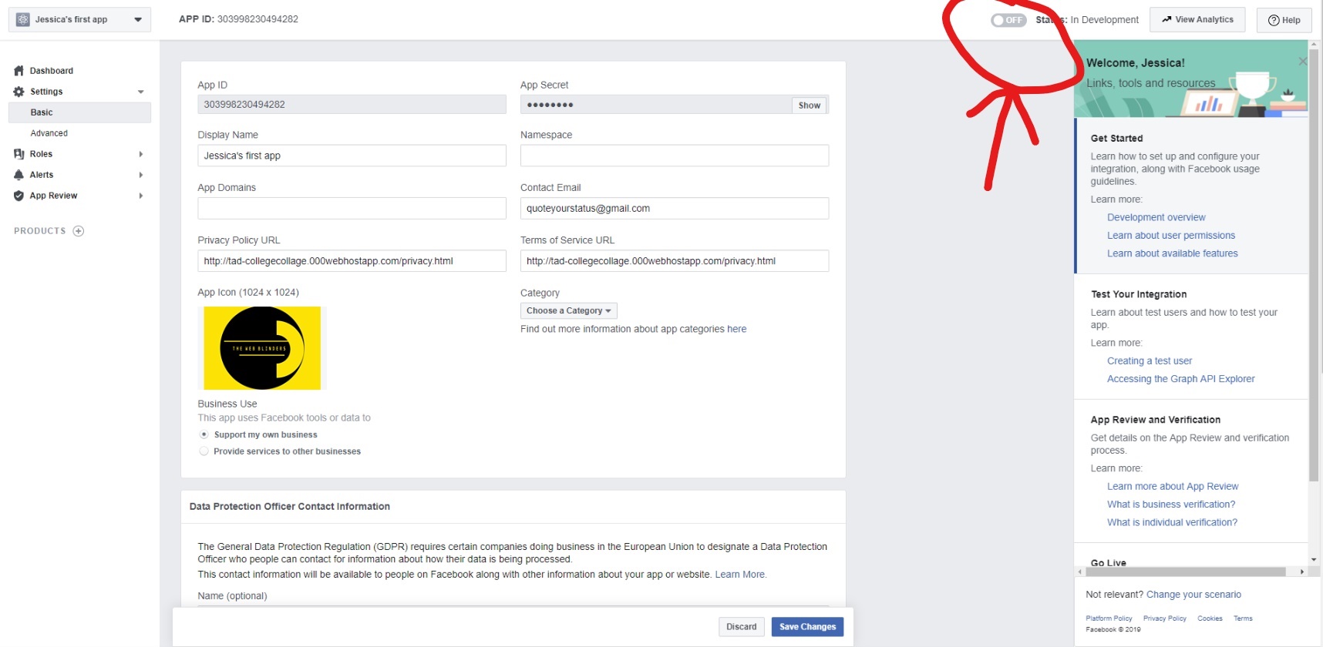
Task: Click the Terms of Service URL field
Action: [675, 261]
